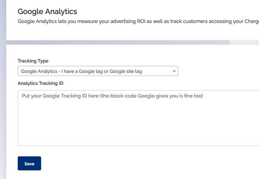Image resolution: width=259 pixels, height=179 pixels.
Task: Click the word "Save" on the blue button
Action: (29, 164)
